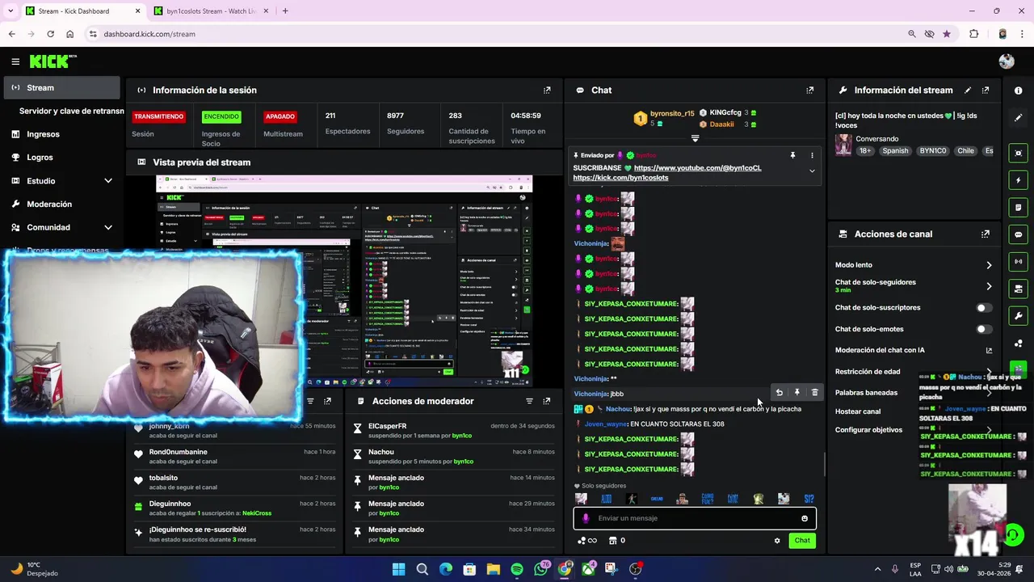Open Ingresos in the left sidebar
The image size is (1034, 582).
pos(62,134)
